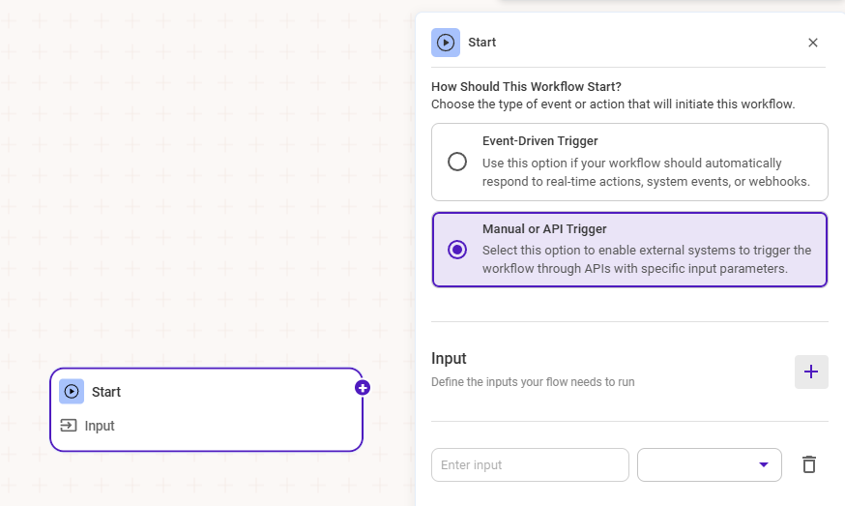Image resolution: width=845 pixels, height=506 pixels.
Task: Click the Start title text on the canvas node
Action: pyautogui.click(x=106, y=392)
